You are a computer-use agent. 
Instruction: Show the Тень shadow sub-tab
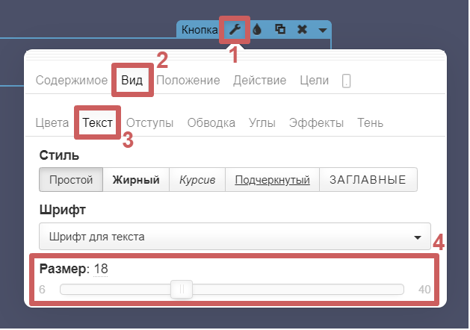[x=371, y=122]
